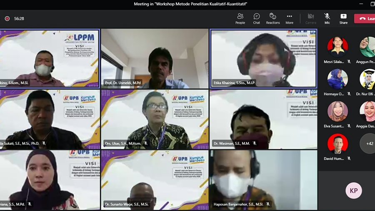Select Hermaya's participant avatar
The image size is (375, 211).
coord(337,79)
